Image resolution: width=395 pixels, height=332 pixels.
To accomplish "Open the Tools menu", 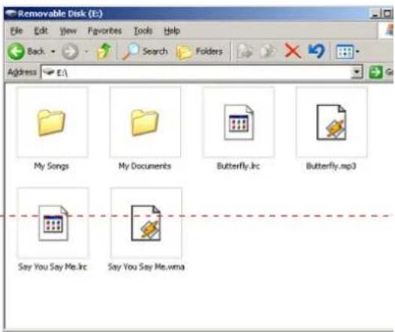I will 143,31.
